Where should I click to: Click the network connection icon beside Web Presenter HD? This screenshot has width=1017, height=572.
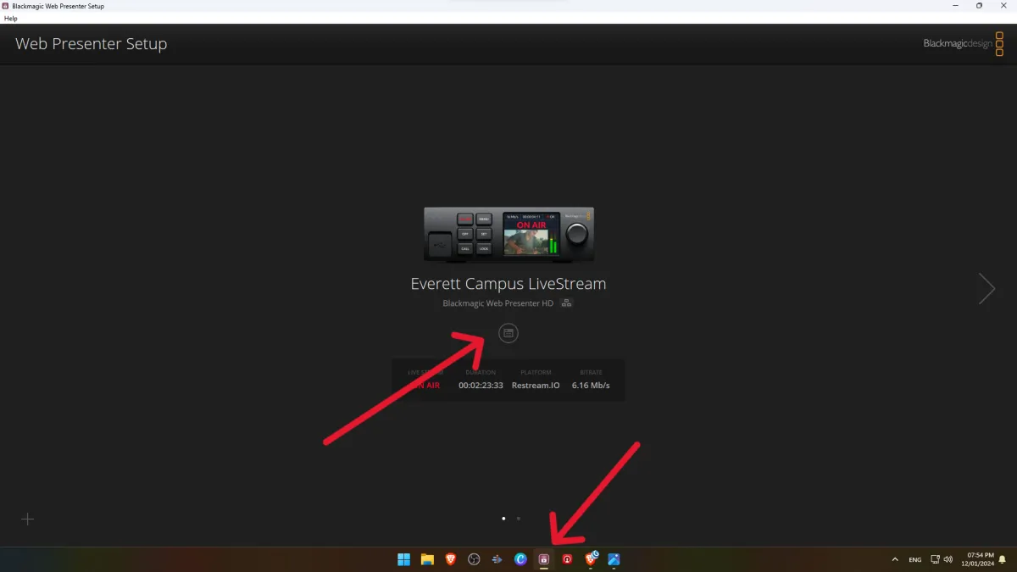pos(567,303)
